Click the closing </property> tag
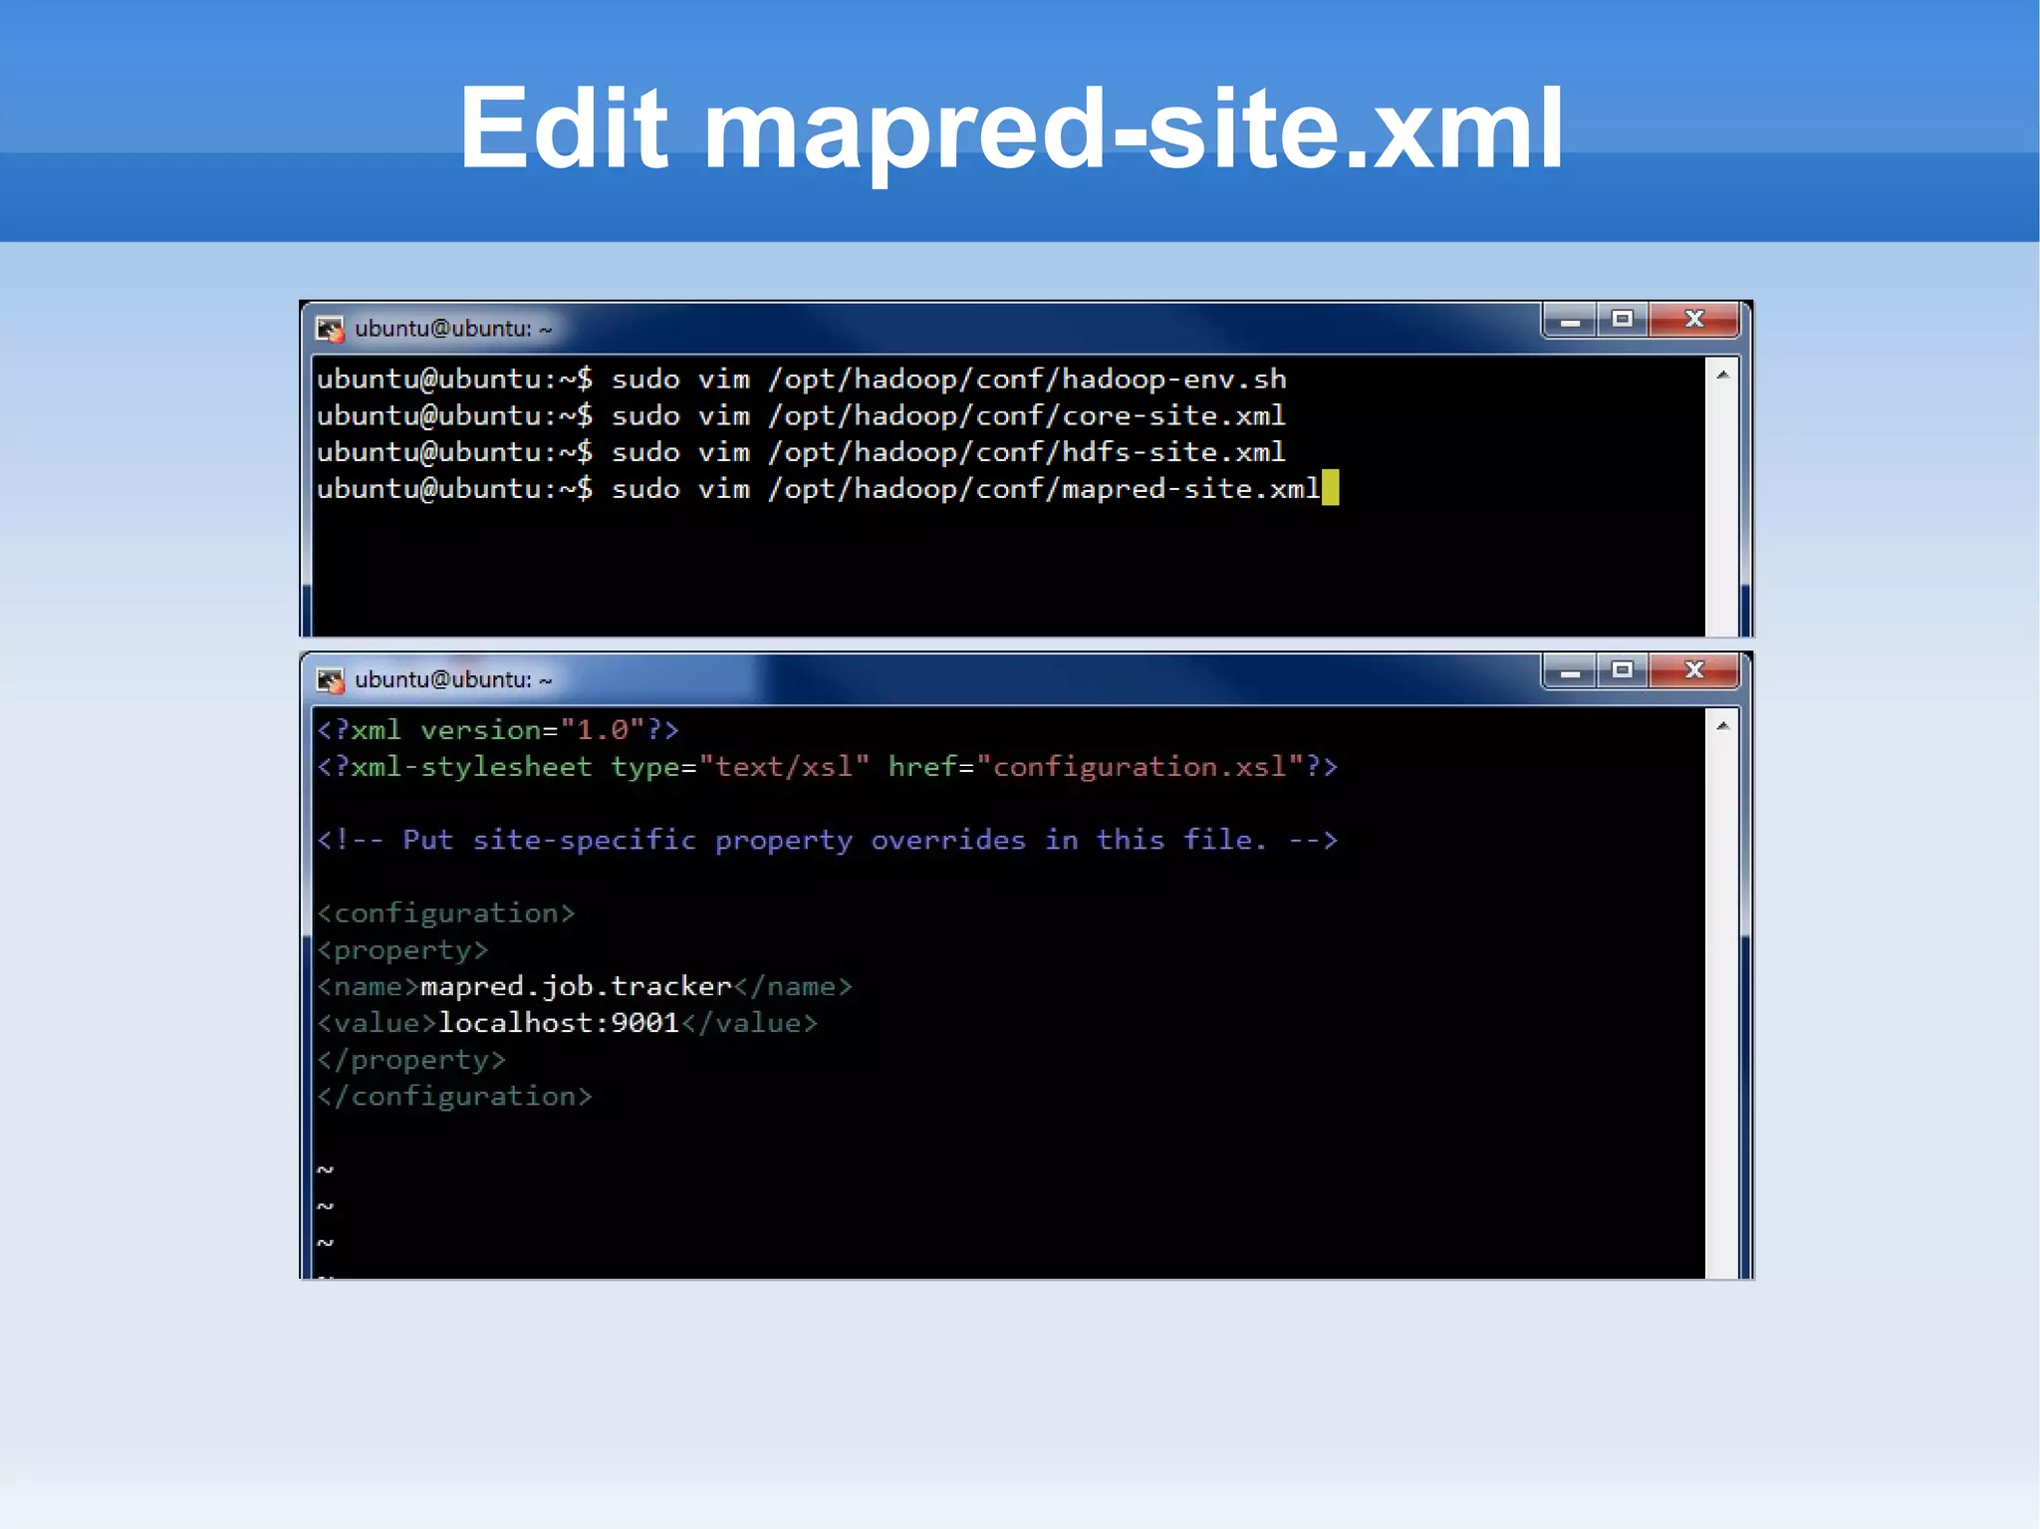The width and height of the screenshot is (2040, 1529). click(411, 1060)
